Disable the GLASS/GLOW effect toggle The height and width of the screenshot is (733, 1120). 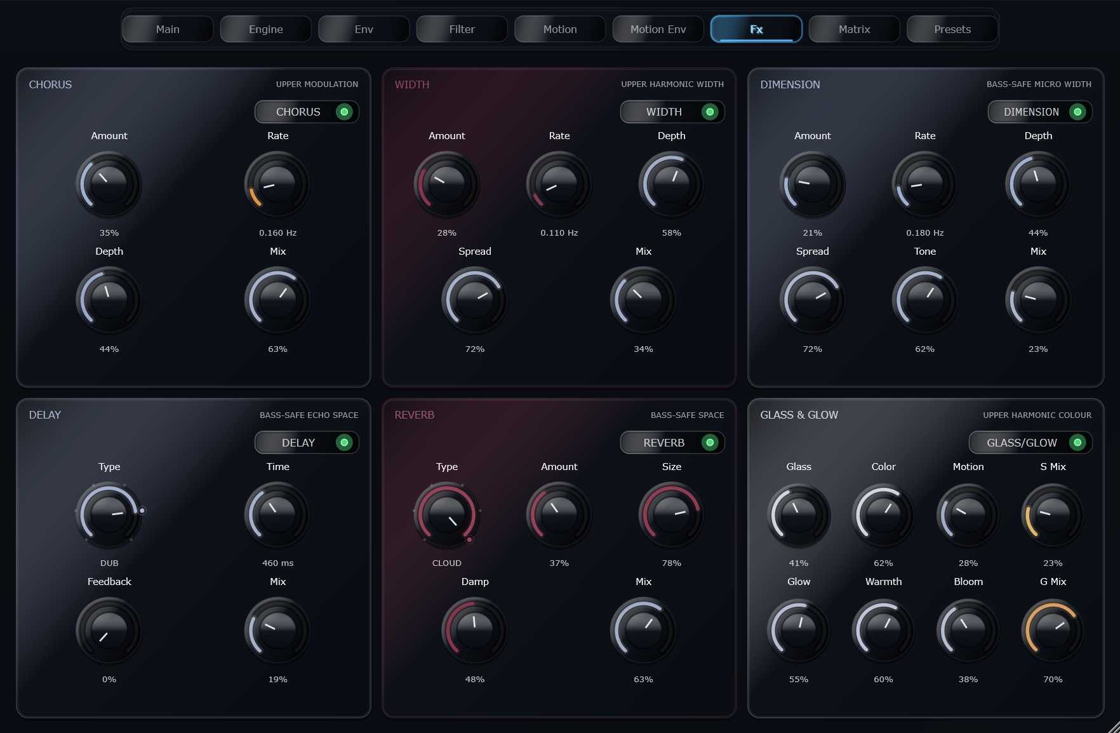(x=1030, y=443)
